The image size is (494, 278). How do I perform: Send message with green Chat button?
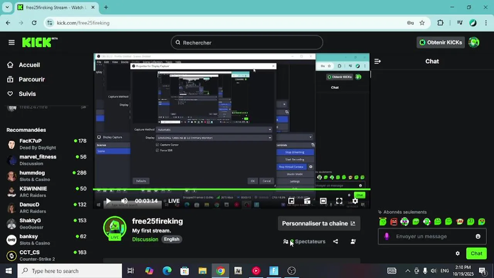476,253
